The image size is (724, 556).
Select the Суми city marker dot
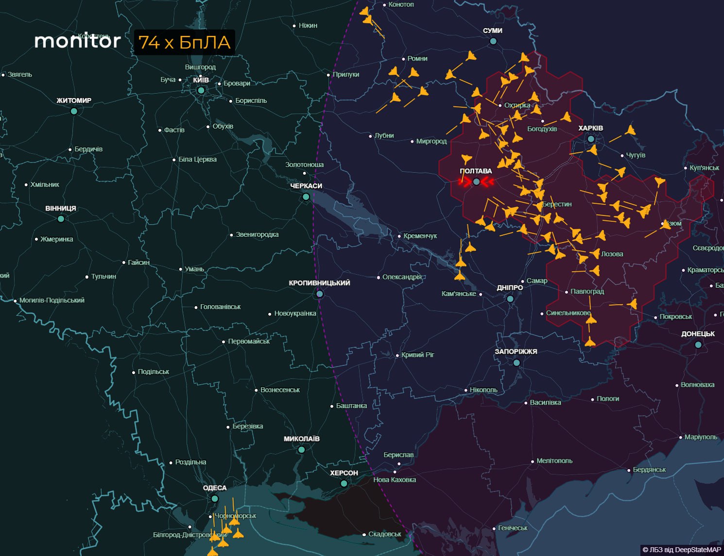(x=493, y=41)
